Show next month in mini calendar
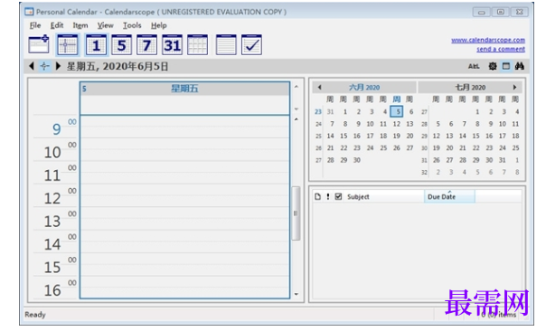This screenshot has width=546, height=331. coord(514,87)
